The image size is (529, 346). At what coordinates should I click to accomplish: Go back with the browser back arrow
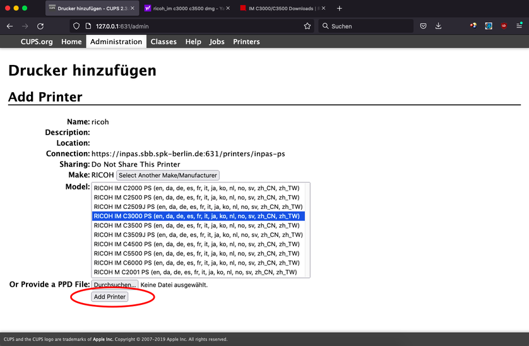click(9, 26)
